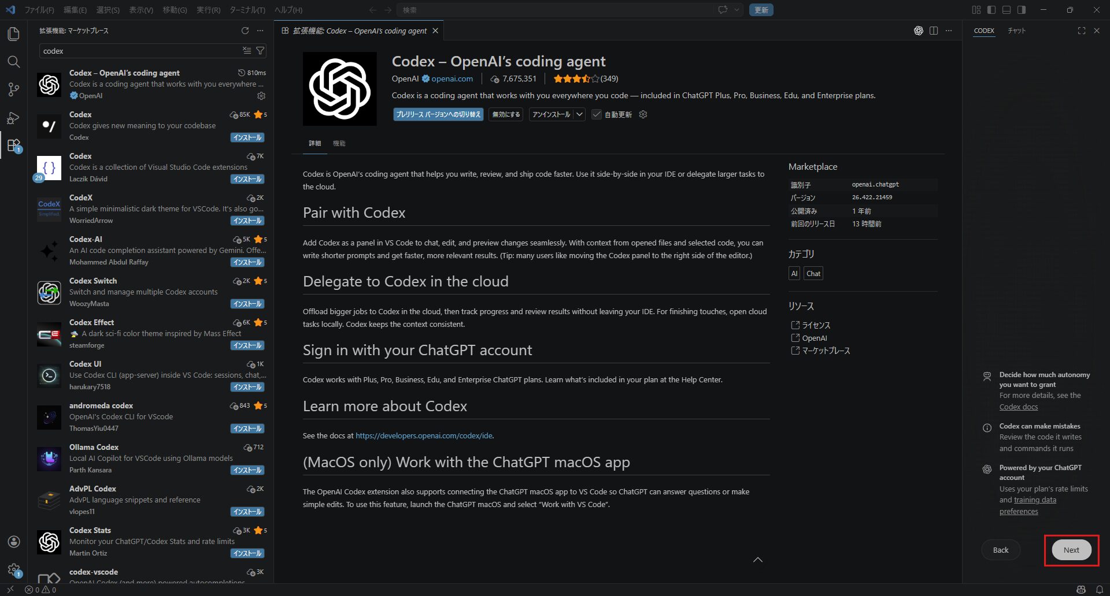1110x596 pixels.
Task: Open the ターミナル menu
Action: coord(247,10)
